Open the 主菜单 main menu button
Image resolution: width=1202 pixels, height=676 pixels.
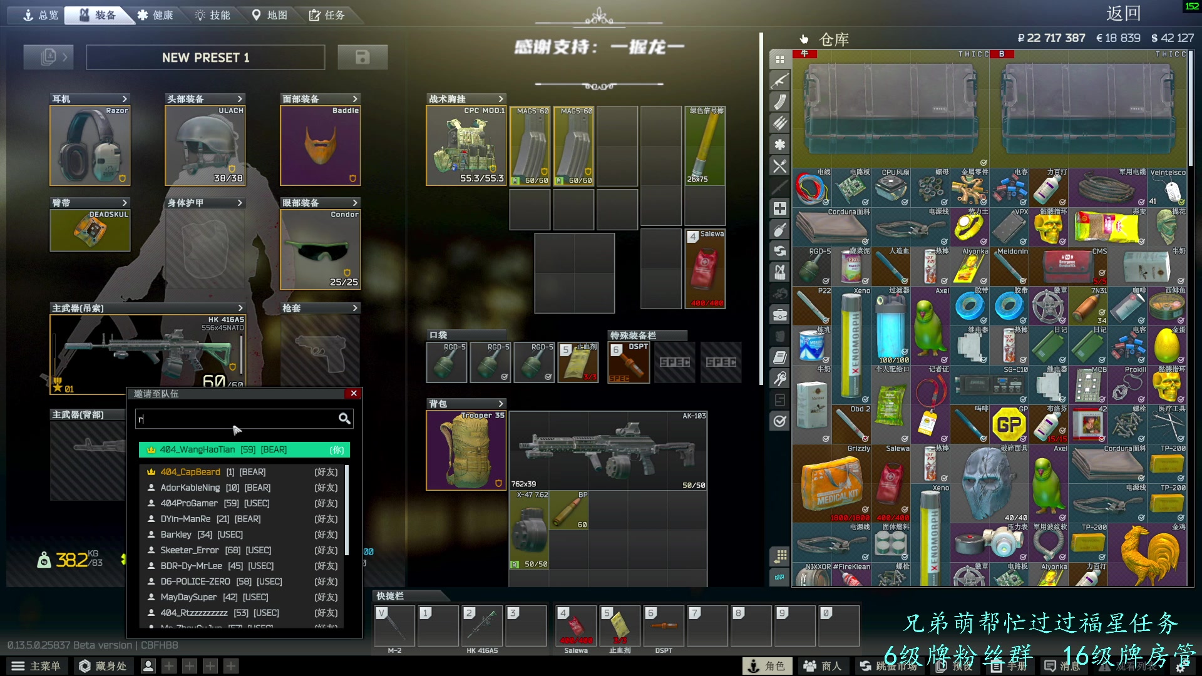click(36, 666)
